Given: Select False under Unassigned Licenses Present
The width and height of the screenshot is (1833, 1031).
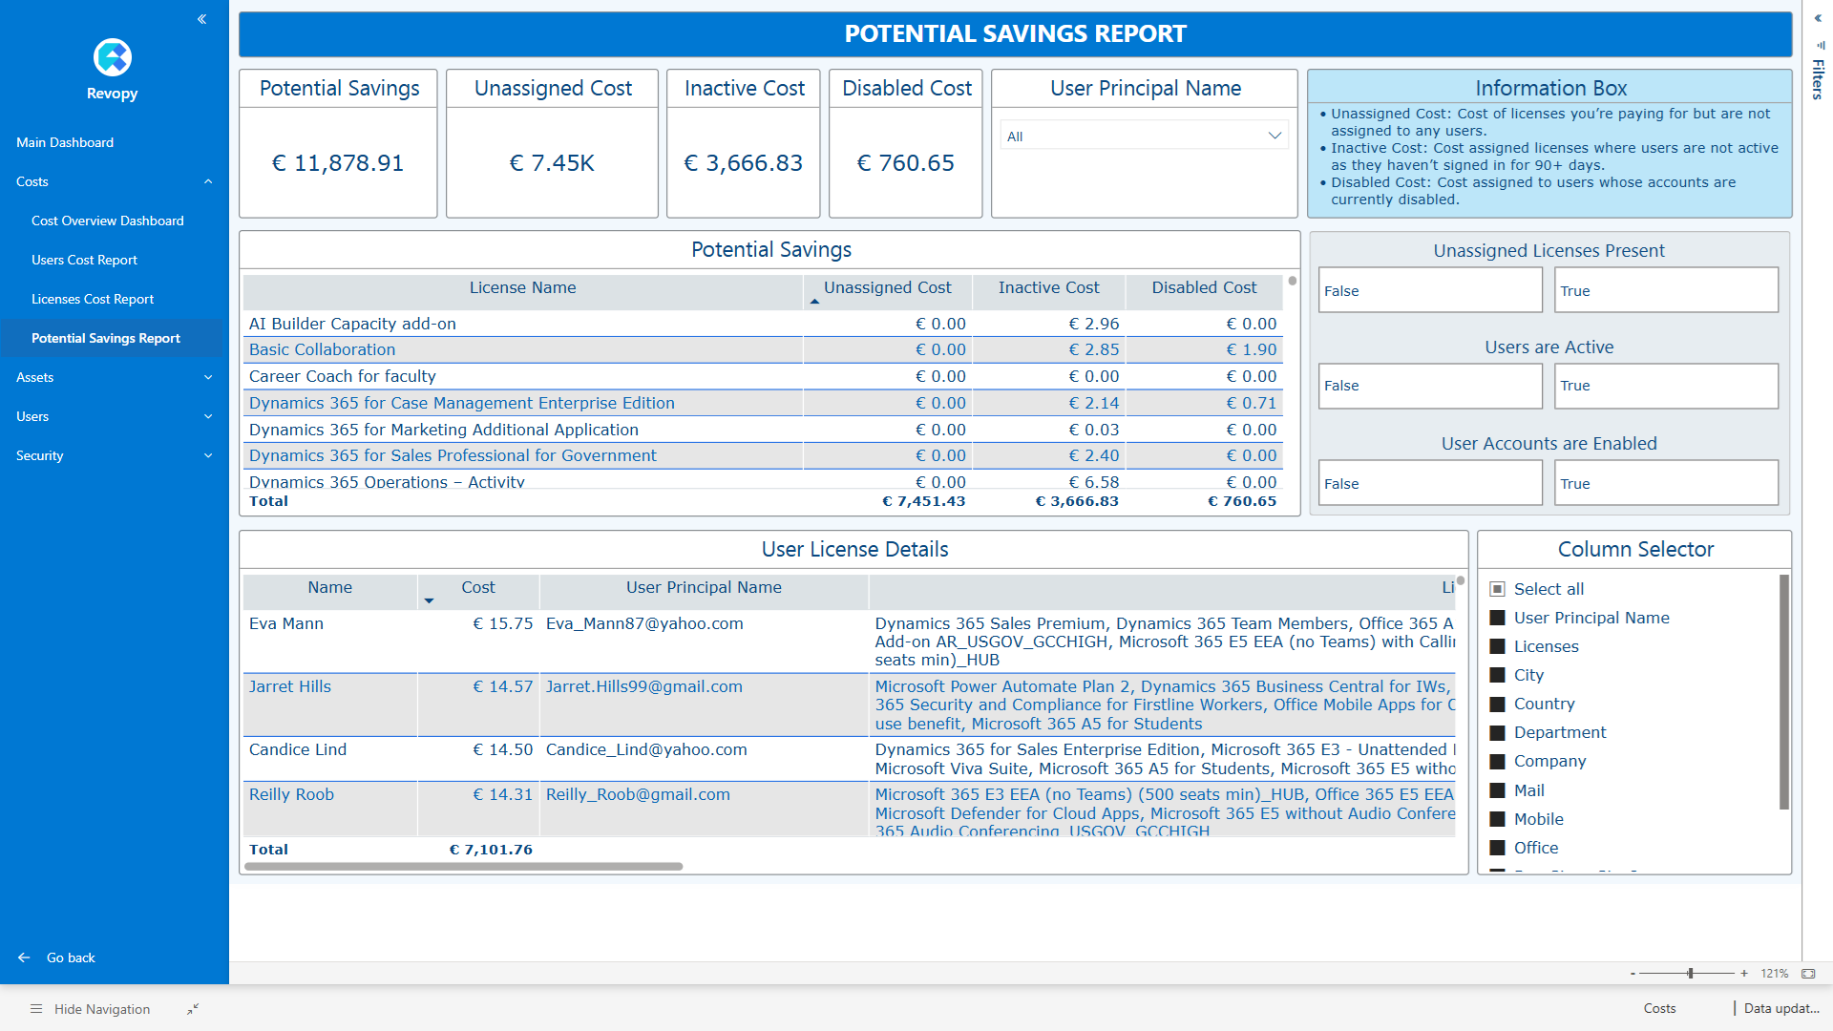Looking at the screenshot, I should (1430, 290).
